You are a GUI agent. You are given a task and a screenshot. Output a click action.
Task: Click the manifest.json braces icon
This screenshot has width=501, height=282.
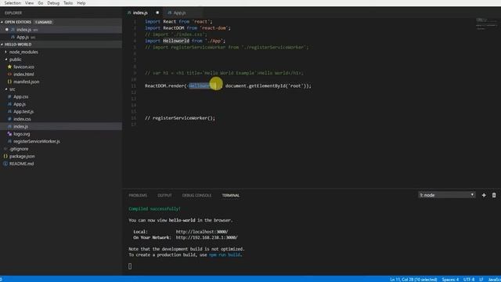click(9, 81)
